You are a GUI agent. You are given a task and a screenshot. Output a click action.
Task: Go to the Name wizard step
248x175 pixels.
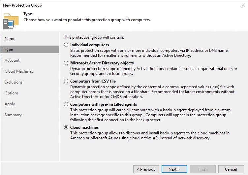[x=10, y=39]
